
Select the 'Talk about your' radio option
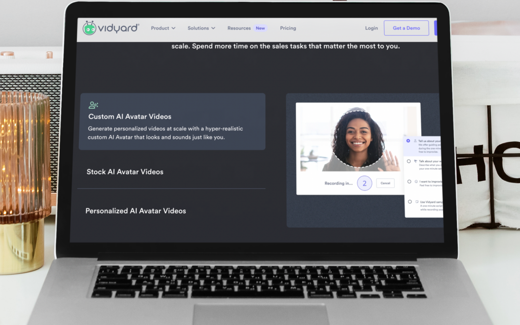(409, 161)
